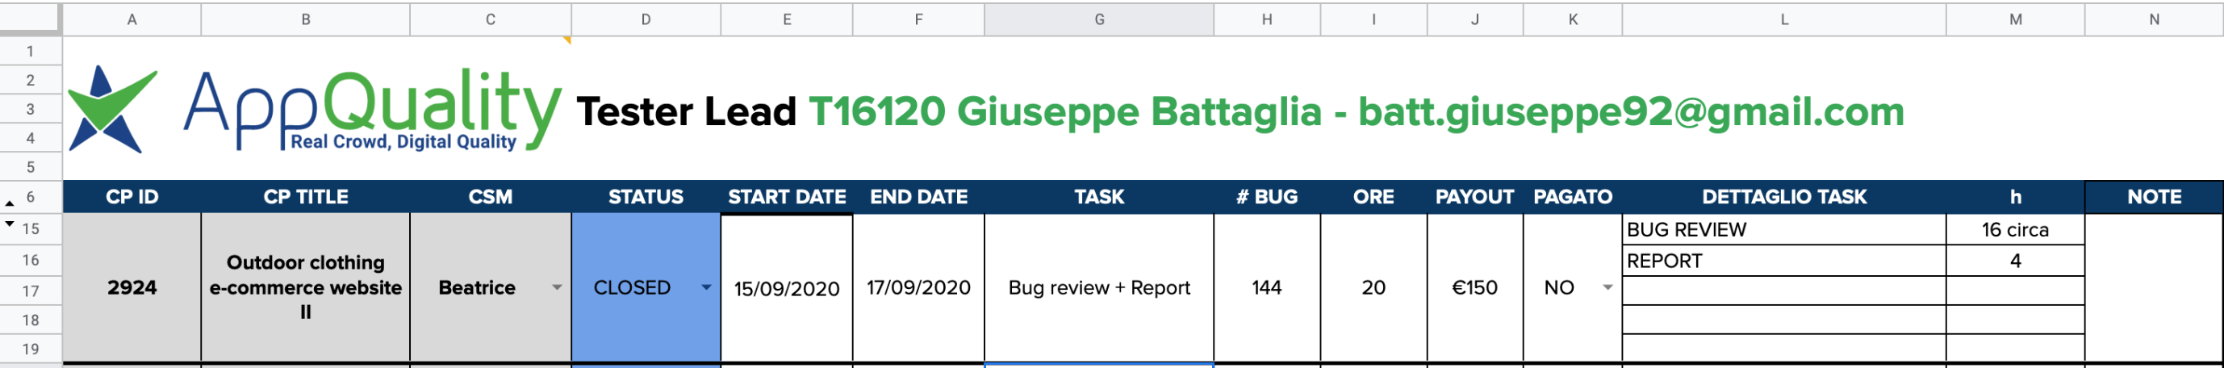Click the Bug review + Report task cell
The width and height of the screenshot is (2224, 368).
click(x=1099, y=287)
